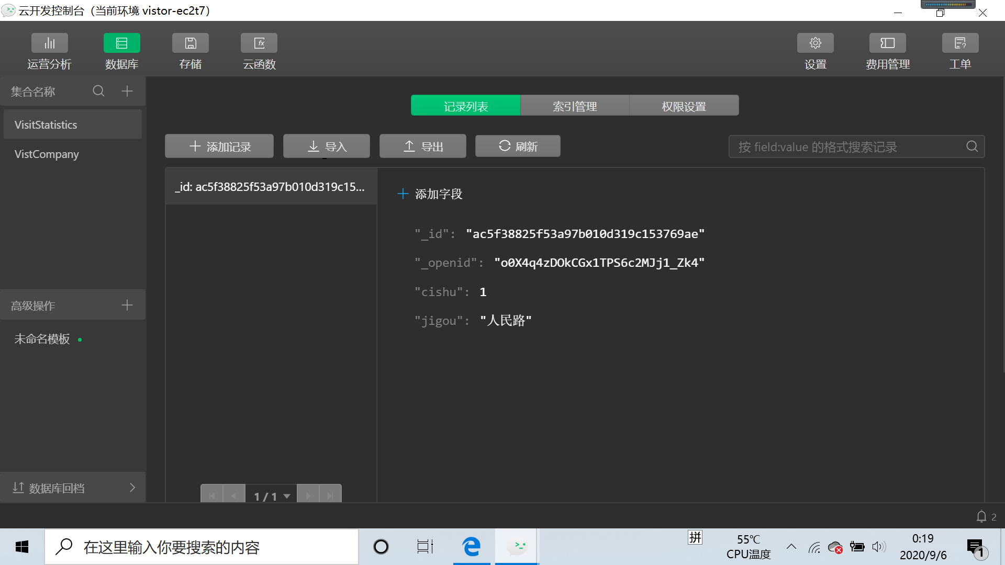Click the "jigou" field key
This screenshot has width=1005, height=565.
(x=439, y=321)
